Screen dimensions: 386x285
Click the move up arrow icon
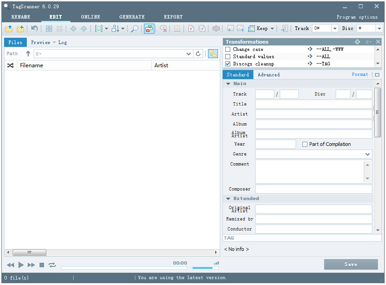(84, 29)
